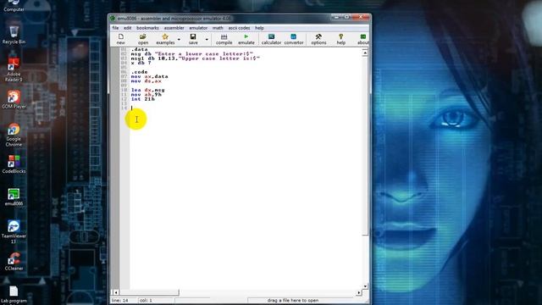The image size is (542, 305).
Task: Open the examples toolbar icon
Action: 165,39
